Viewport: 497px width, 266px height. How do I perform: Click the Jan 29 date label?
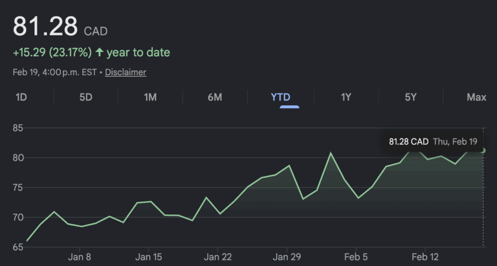(x=287, y=257)
